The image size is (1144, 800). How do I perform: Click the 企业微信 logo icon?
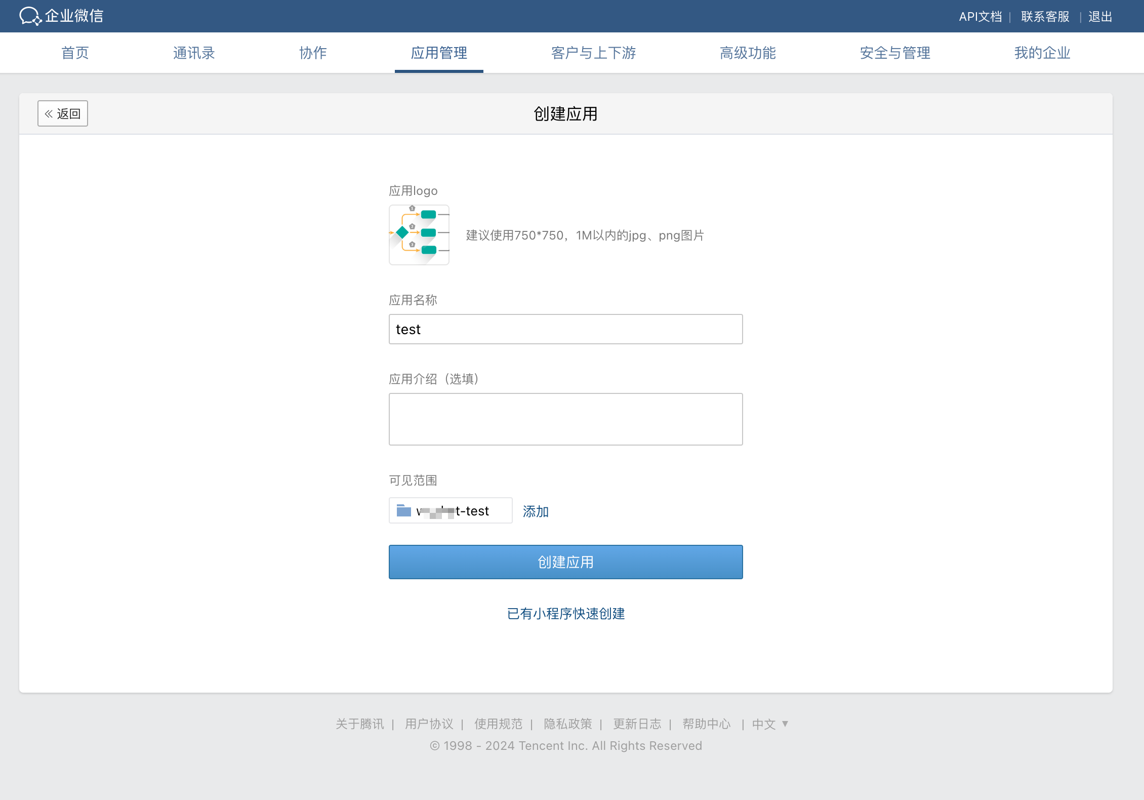[x=29, y=16]
